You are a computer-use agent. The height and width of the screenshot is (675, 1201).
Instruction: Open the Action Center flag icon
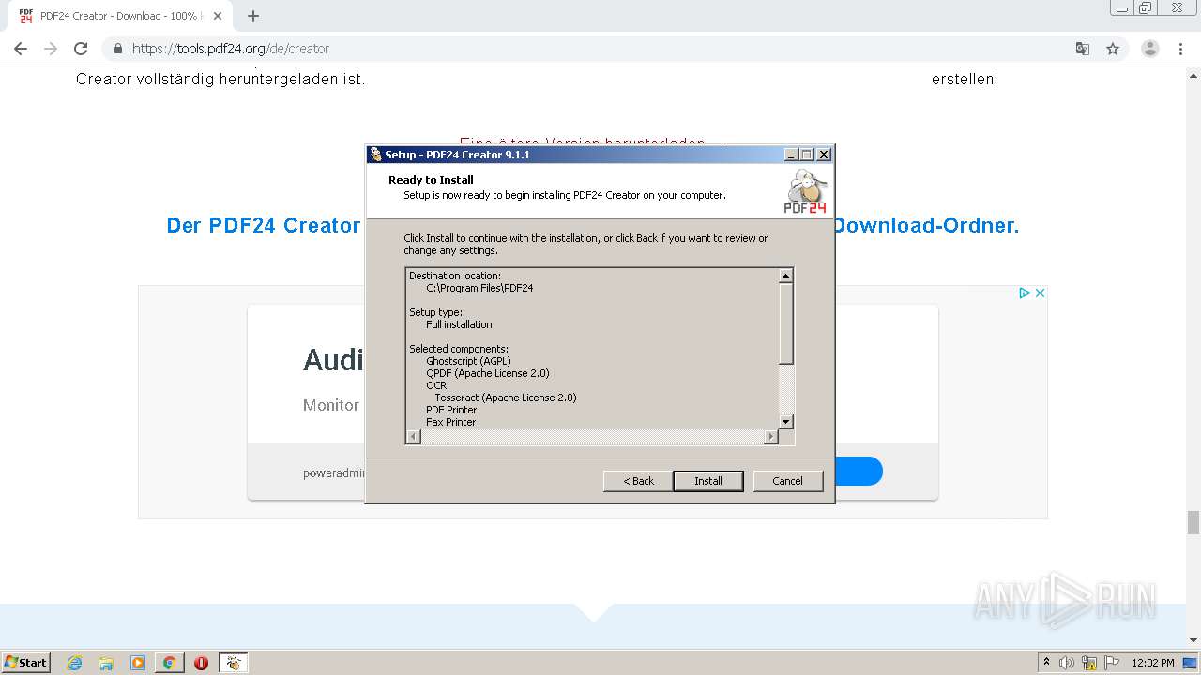point(1111,663)
